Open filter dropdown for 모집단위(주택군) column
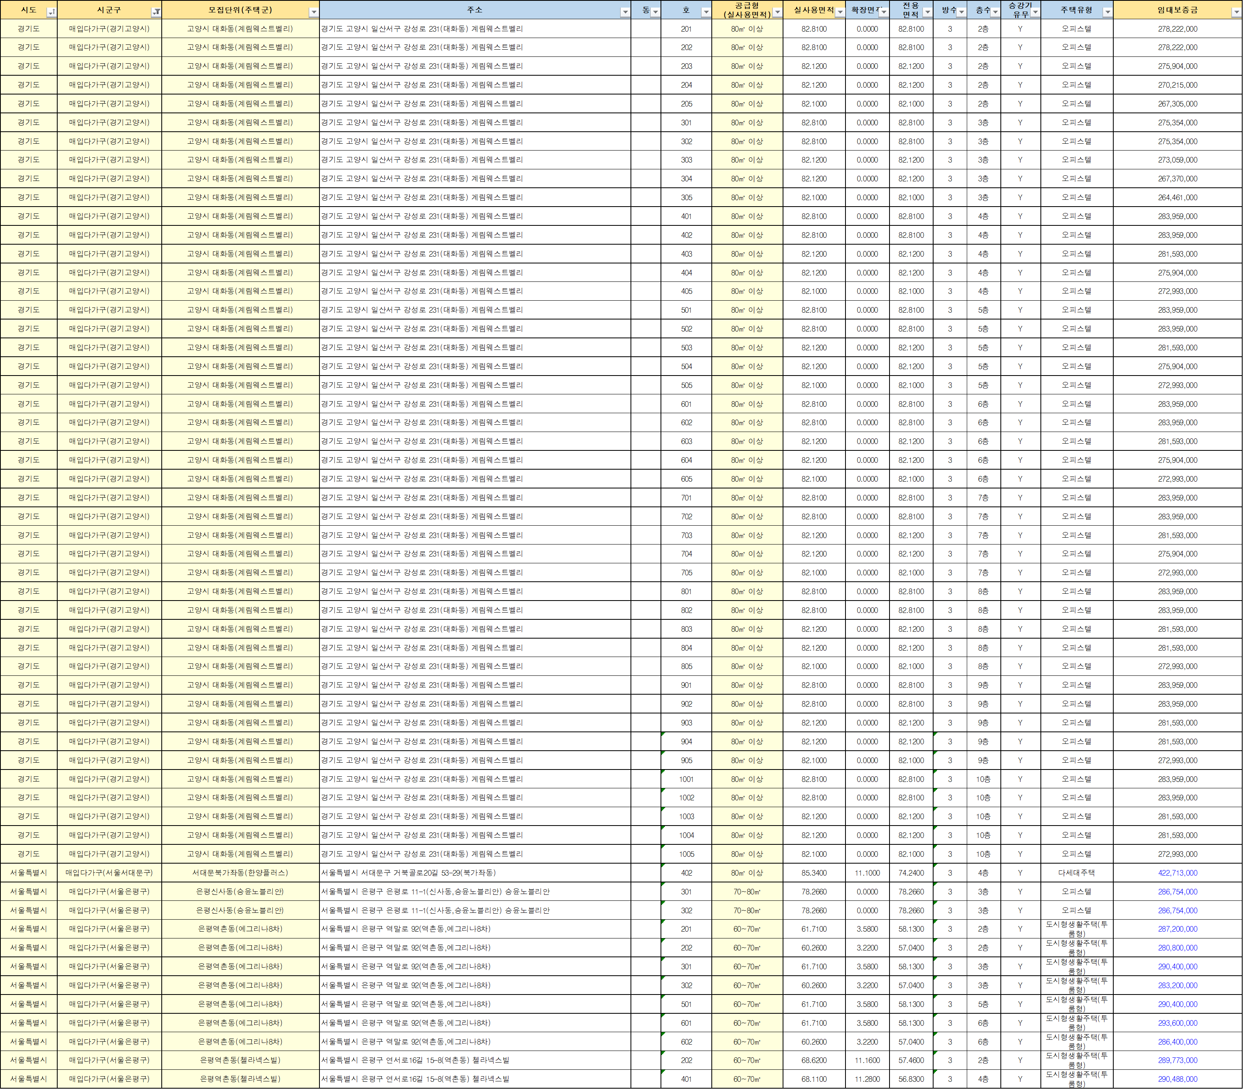Screen dimensions: 1243x1089 [313, 12]
